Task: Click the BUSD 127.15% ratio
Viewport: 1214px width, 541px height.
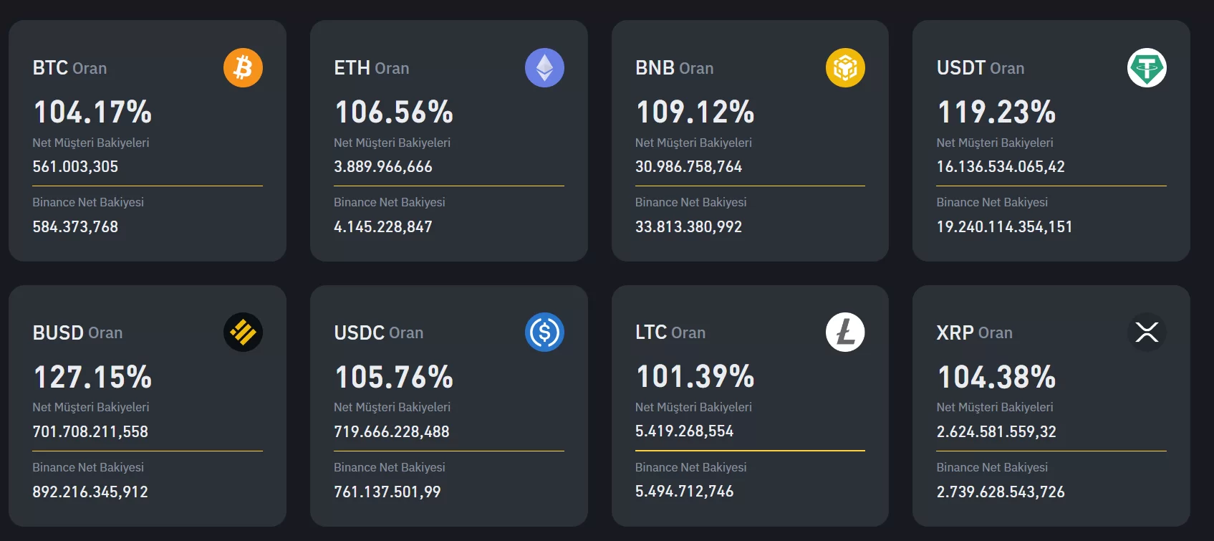Action: tap(92, 377)
